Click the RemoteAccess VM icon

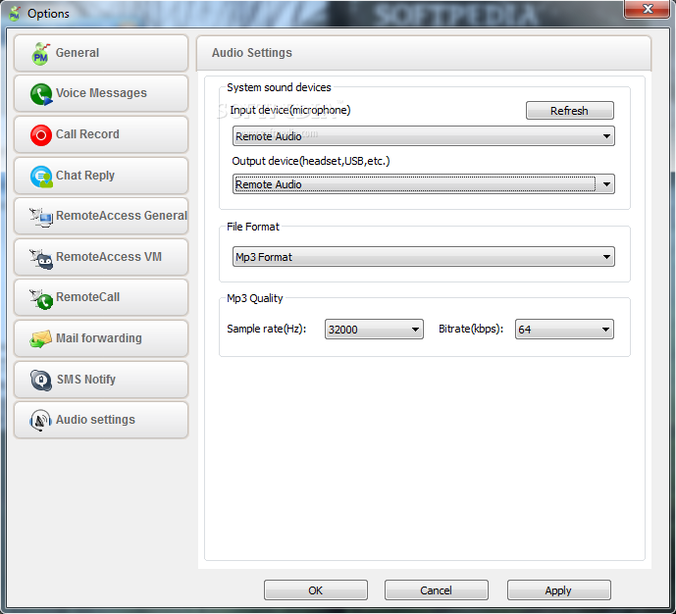coord(41,259)
